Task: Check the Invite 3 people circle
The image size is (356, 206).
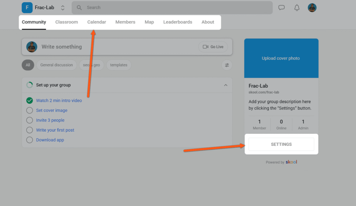Action: click(30, 120)
